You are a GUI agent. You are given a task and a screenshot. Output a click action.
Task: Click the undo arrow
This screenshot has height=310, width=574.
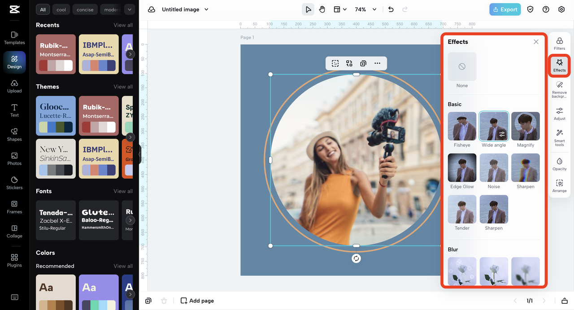tap(391, 9)
